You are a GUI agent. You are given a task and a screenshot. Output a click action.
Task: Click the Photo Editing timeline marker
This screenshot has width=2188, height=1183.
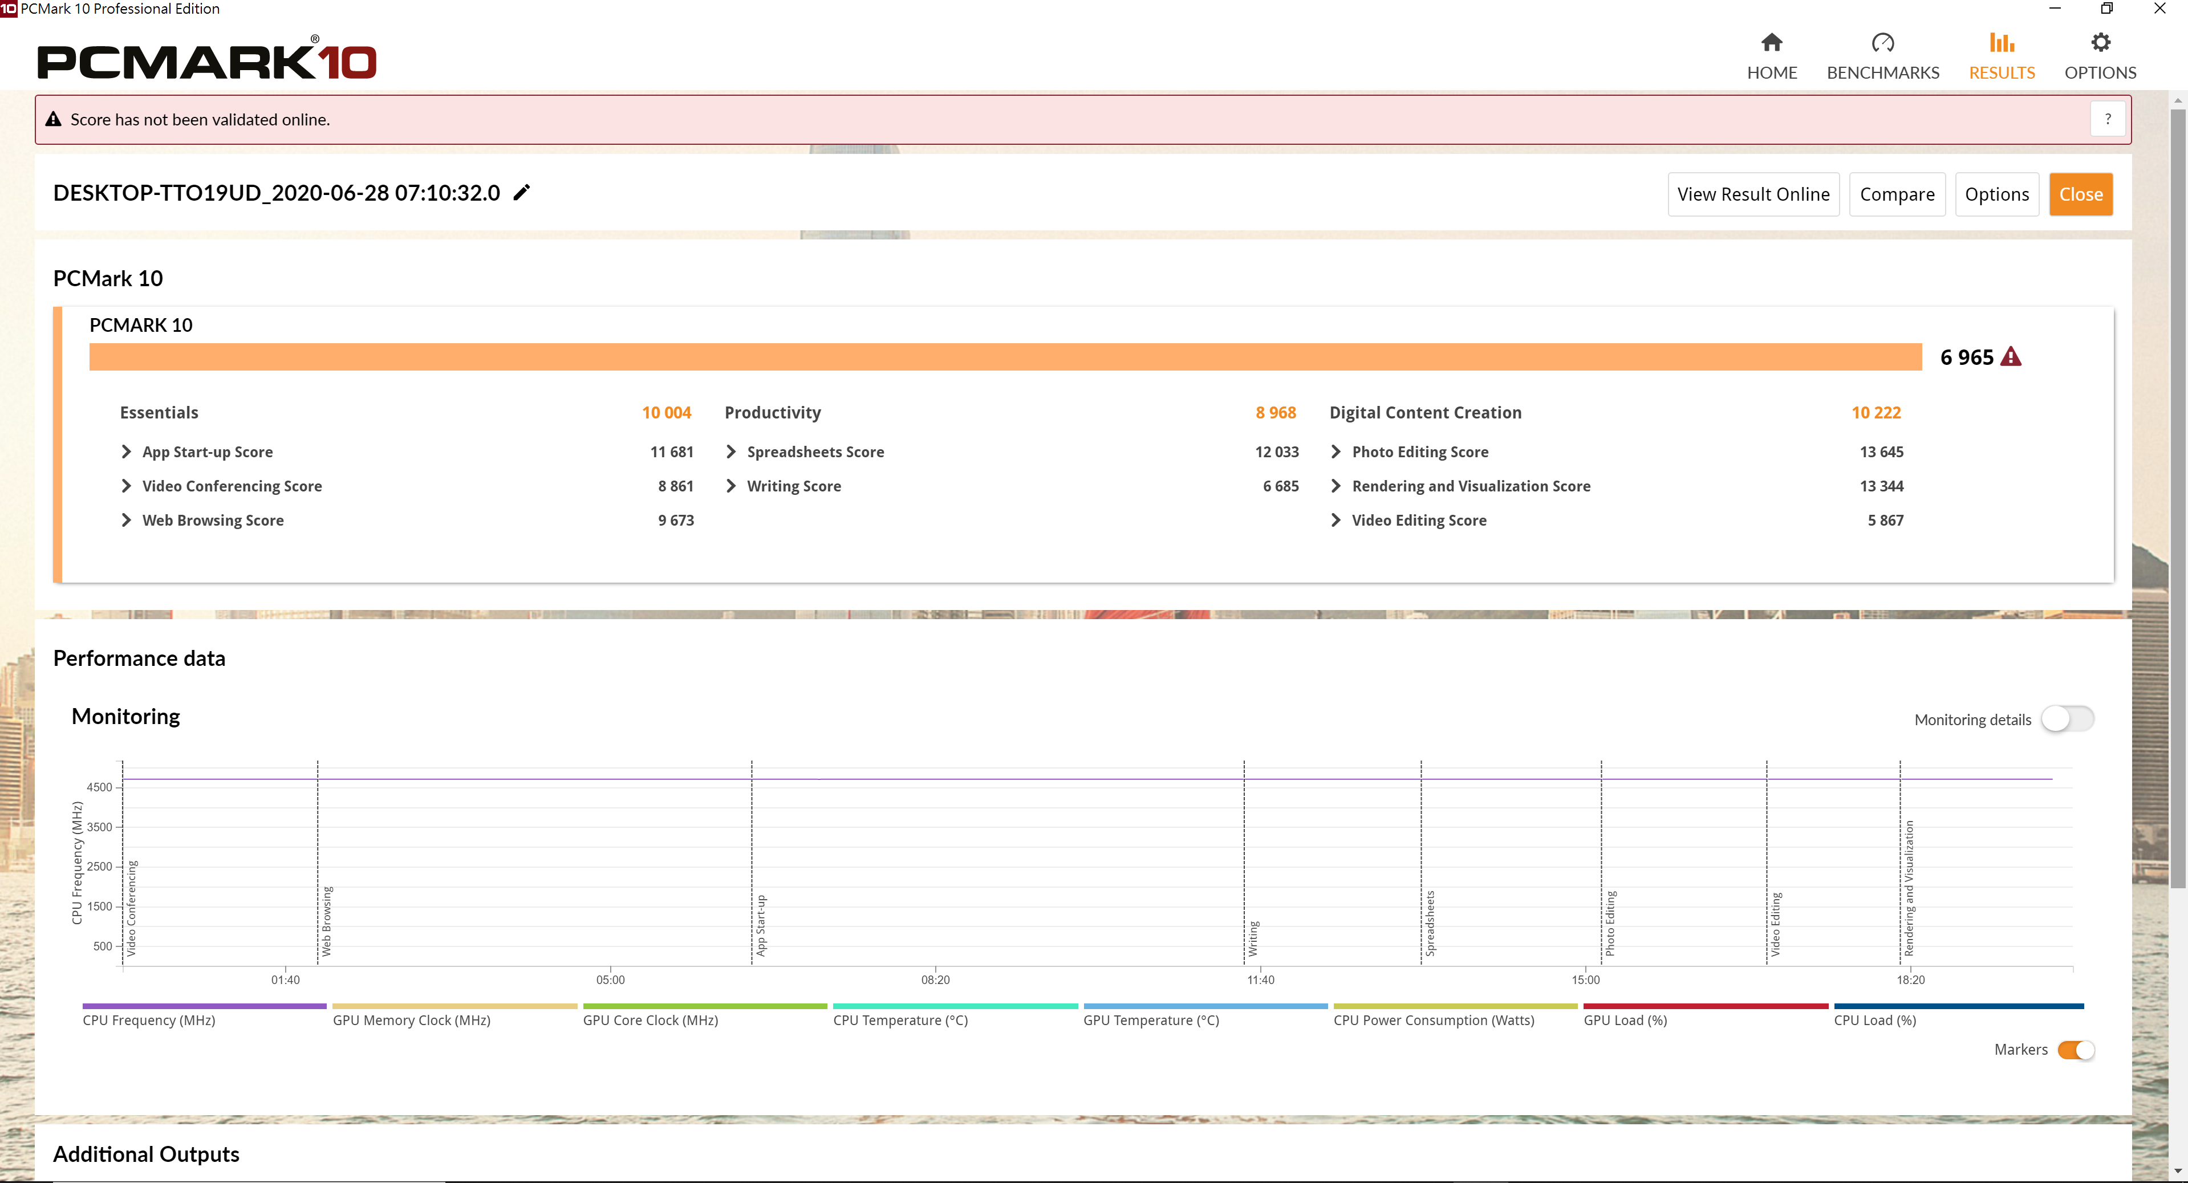pos(1611,923)
